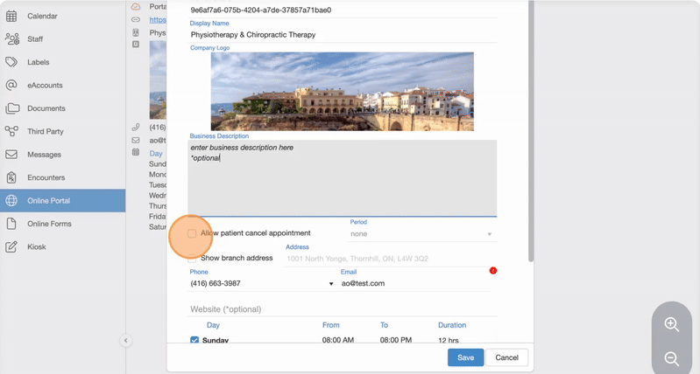
Task: Click the zoom in magnifier icon
Action: click(x=672, y=324)
